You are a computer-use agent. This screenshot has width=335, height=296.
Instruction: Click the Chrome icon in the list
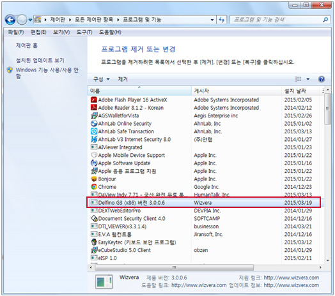(94, 187)
